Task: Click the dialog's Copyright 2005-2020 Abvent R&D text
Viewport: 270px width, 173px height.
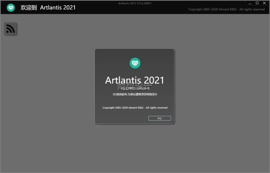Action: click(135, 108)
